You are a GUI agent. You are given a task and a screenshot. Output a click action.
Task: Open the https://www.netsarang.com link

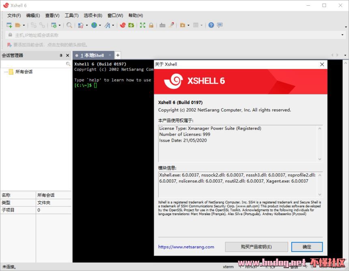(186, 247)
